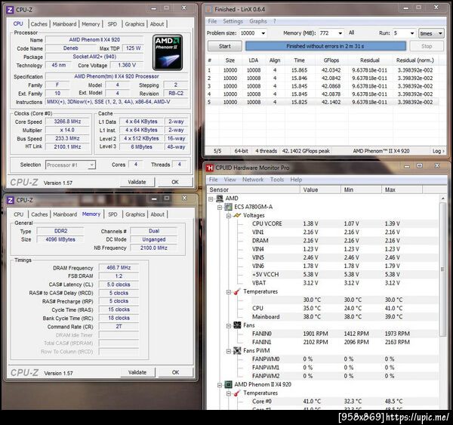Open the Run count dropdown in LinX
The image size is (453, 425).
412,33
